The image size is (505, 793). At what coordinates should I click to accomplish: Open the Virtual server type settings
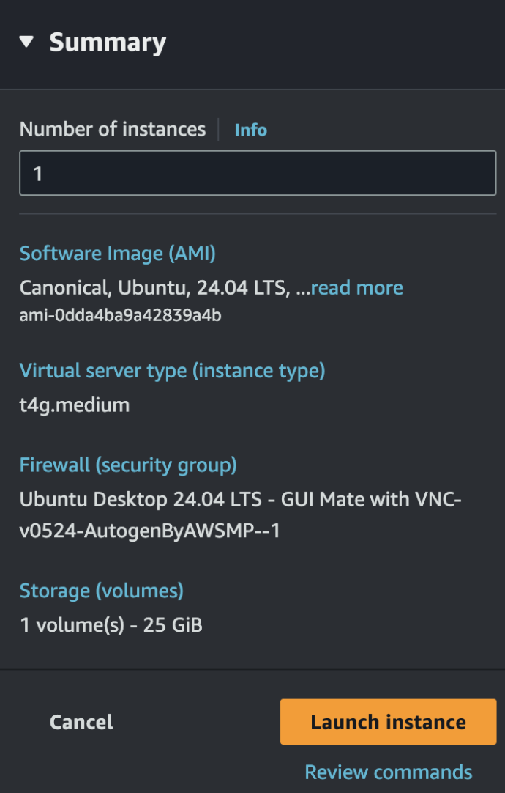click(173, 371)
